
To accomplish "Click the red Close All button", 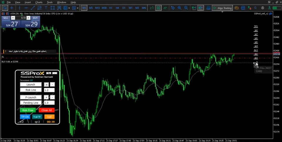I will pos(47,110).
